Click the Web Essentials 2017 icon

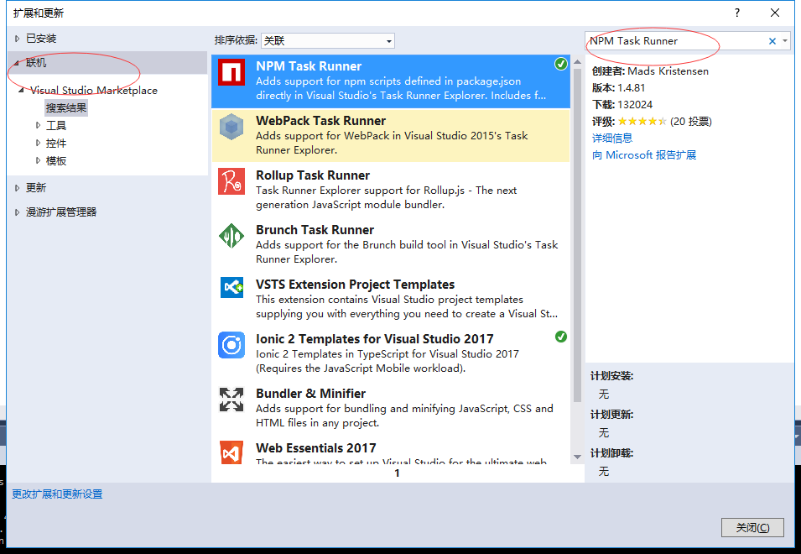(231, 452)
